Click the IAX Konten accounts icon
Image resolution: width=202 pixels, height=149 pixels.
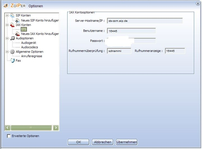click(x=12, y=25)
